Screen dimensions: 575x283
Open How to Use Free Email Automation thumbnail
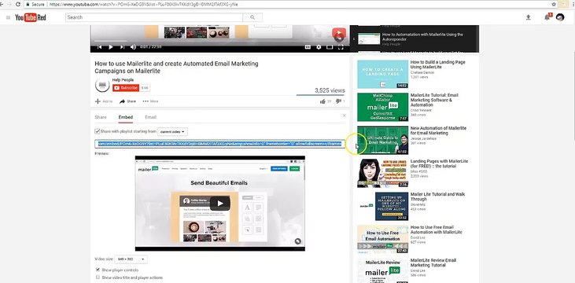[382, 240]
